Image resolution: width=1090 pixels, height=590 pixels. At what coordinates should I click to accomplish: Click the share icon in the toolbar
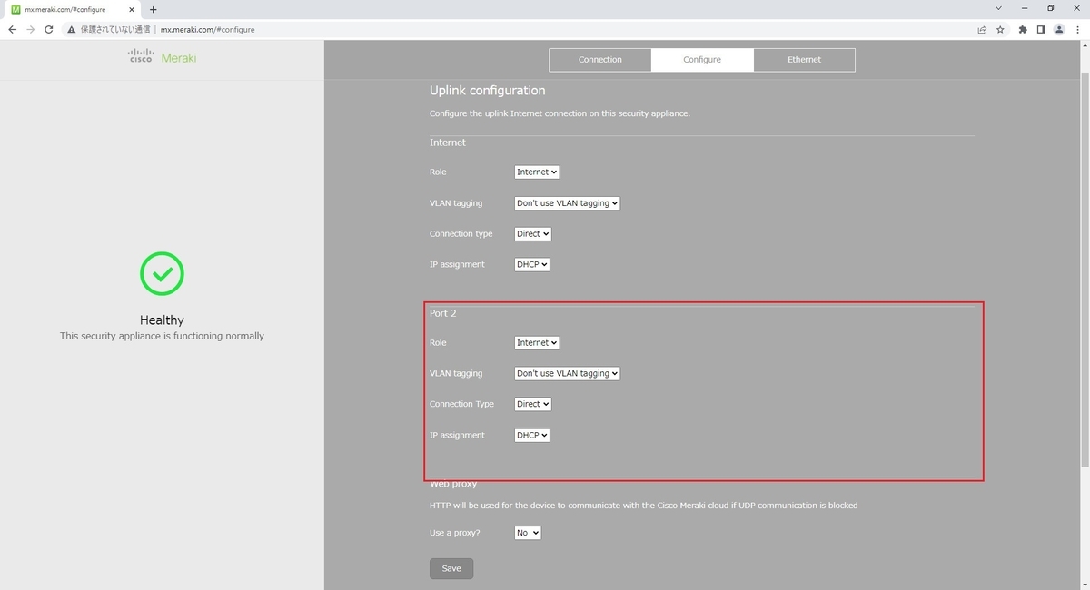(x=981, y=29)
